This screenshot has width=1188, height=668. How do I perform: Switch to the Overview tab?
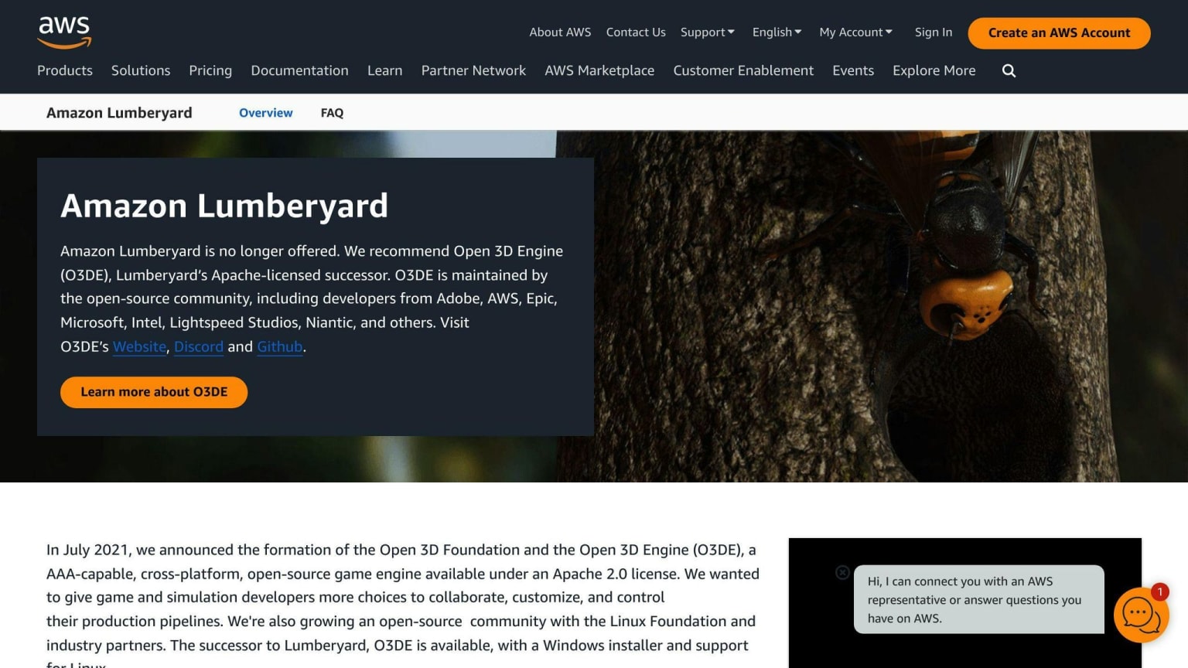pos(266,113)
